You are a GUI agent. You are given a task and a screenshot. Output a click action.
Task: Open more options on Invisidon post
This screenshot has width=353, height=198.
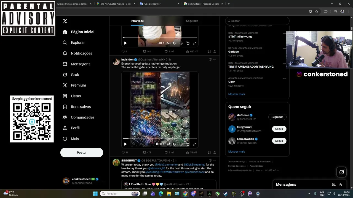click(215, 60)
